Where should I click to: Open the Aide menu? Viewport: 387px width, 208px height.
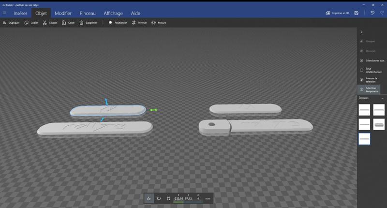pos(135,14)
